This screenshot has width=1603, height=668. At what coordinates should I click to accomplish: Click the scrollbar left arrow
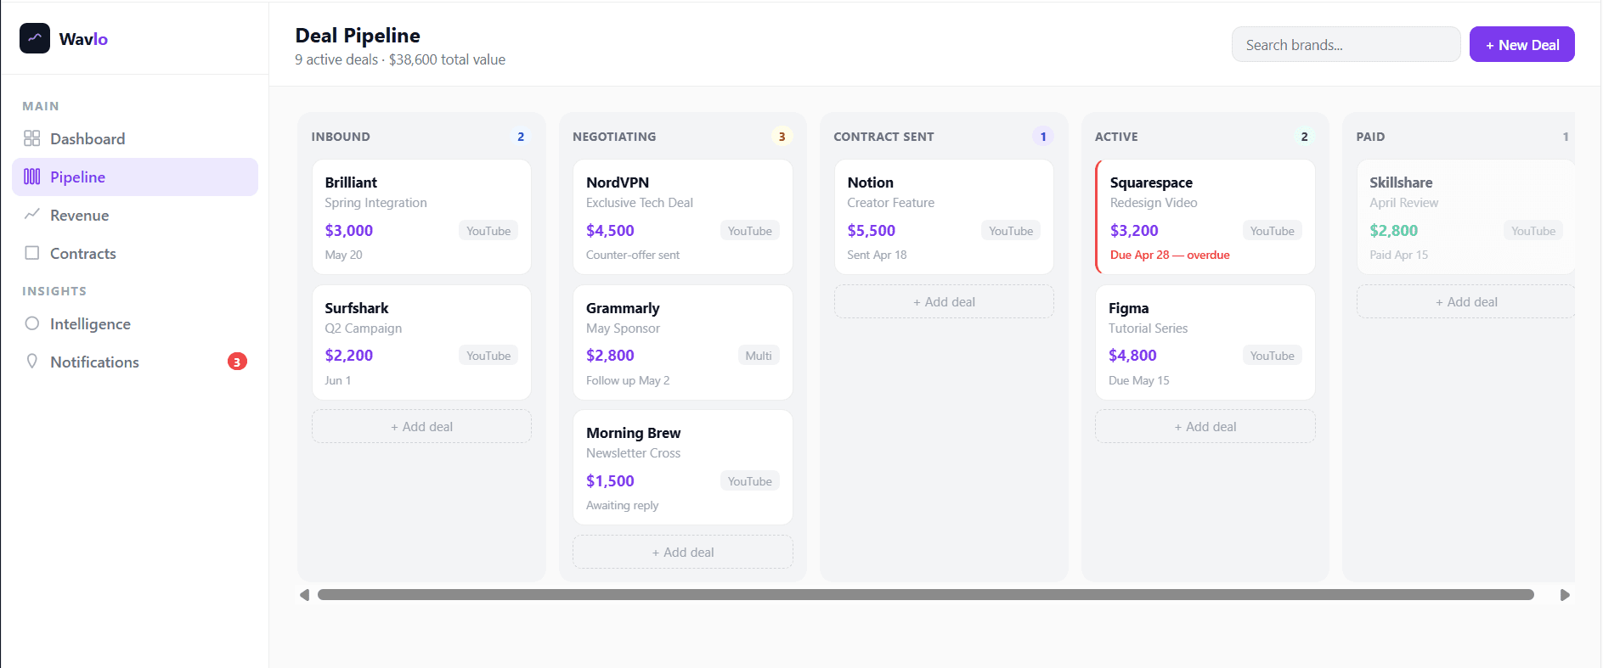coord(304,595)
